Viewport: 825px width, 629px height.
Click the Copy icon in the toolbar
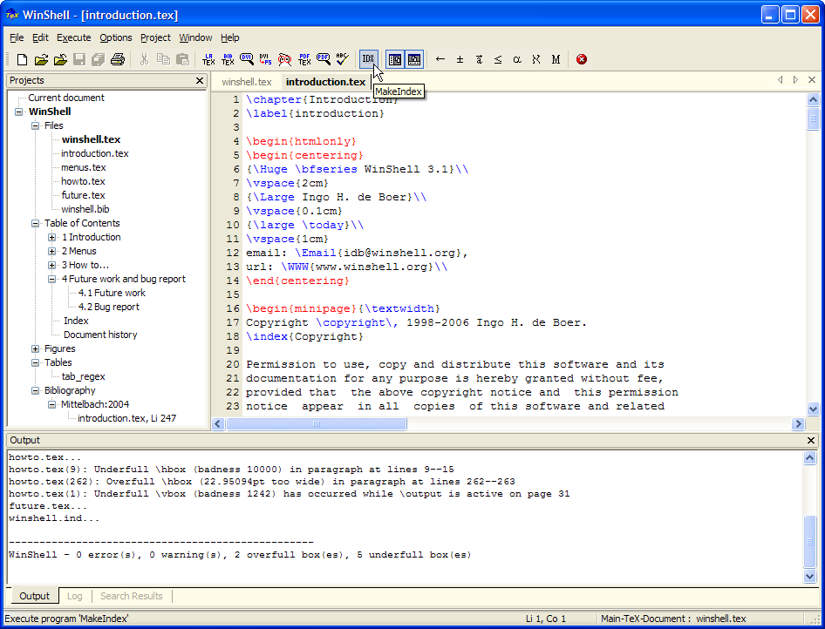coord(163,59)
